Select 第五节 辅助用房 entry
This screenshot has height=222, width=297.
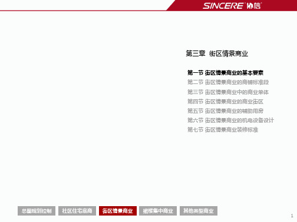(x=225, y=111)
